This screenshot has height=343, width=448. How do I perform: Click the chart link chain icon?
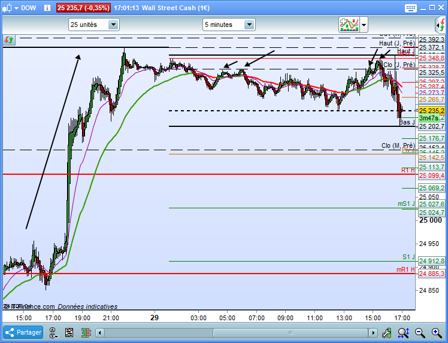53,333
